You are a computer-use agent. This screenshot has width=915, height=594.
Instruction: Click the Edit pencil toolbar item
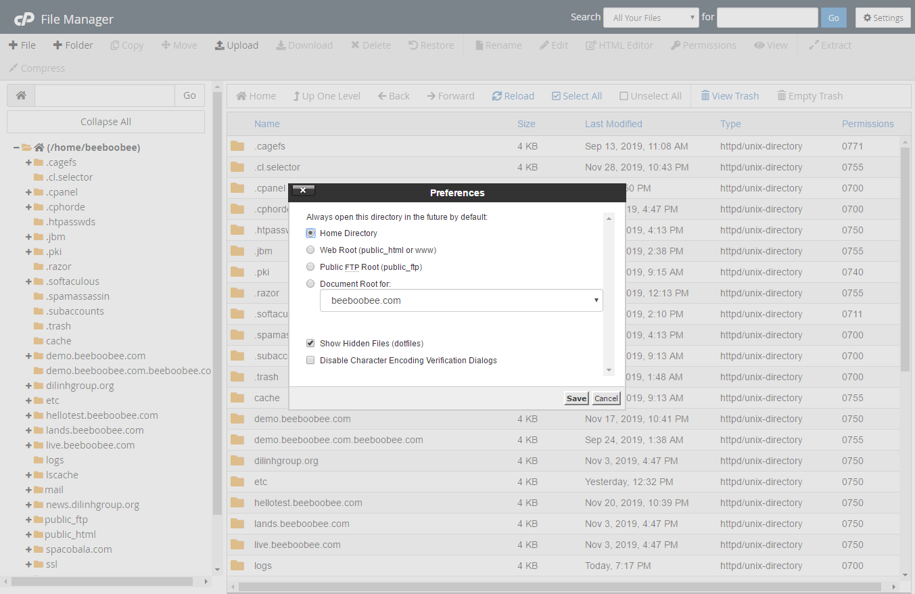pyautogui.click(x=554, y=45)
